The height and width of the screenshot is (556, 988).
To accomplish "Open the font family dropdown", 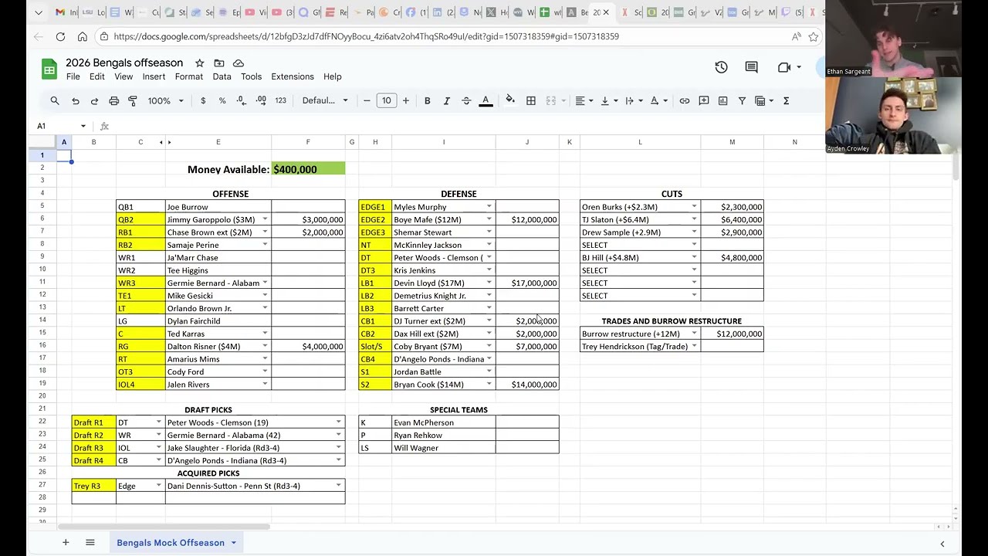I will coord(325,100).
